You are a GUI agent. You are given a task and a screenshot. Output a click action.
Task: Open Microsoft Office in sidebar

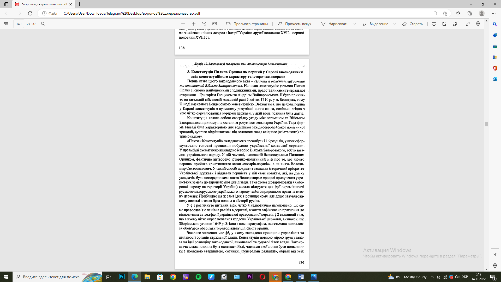[495, 68]
